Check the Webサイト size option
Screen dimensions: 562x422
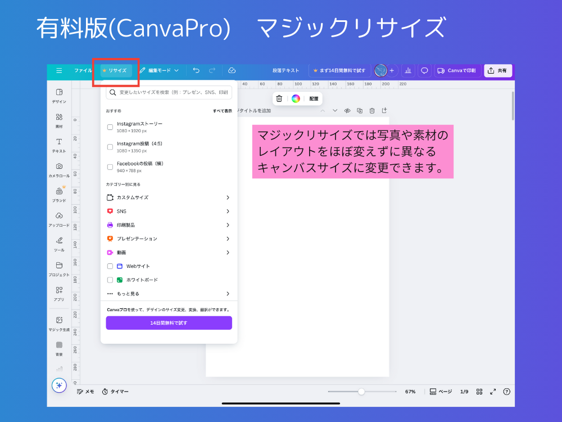click(x=110, y=266)
